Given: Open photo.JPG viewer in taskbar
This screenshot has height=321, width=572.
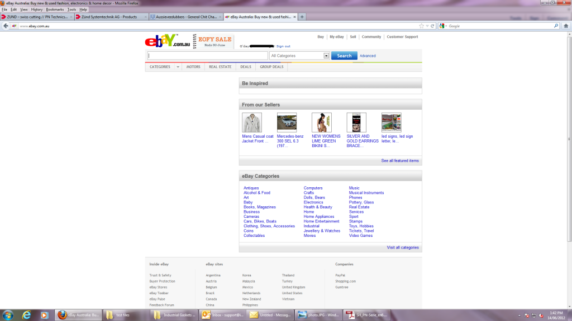Looking at the screenshot, I should (318, 315).
